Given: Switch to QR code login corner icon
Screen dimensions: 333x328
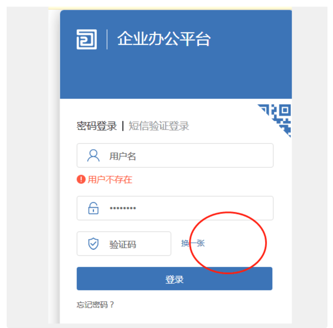Looking at the screenshot, I should [x=275, y=120].
